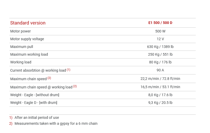Click the '16,5 m/min / 53.1 ft/min' value

click(x=160, y=87)
